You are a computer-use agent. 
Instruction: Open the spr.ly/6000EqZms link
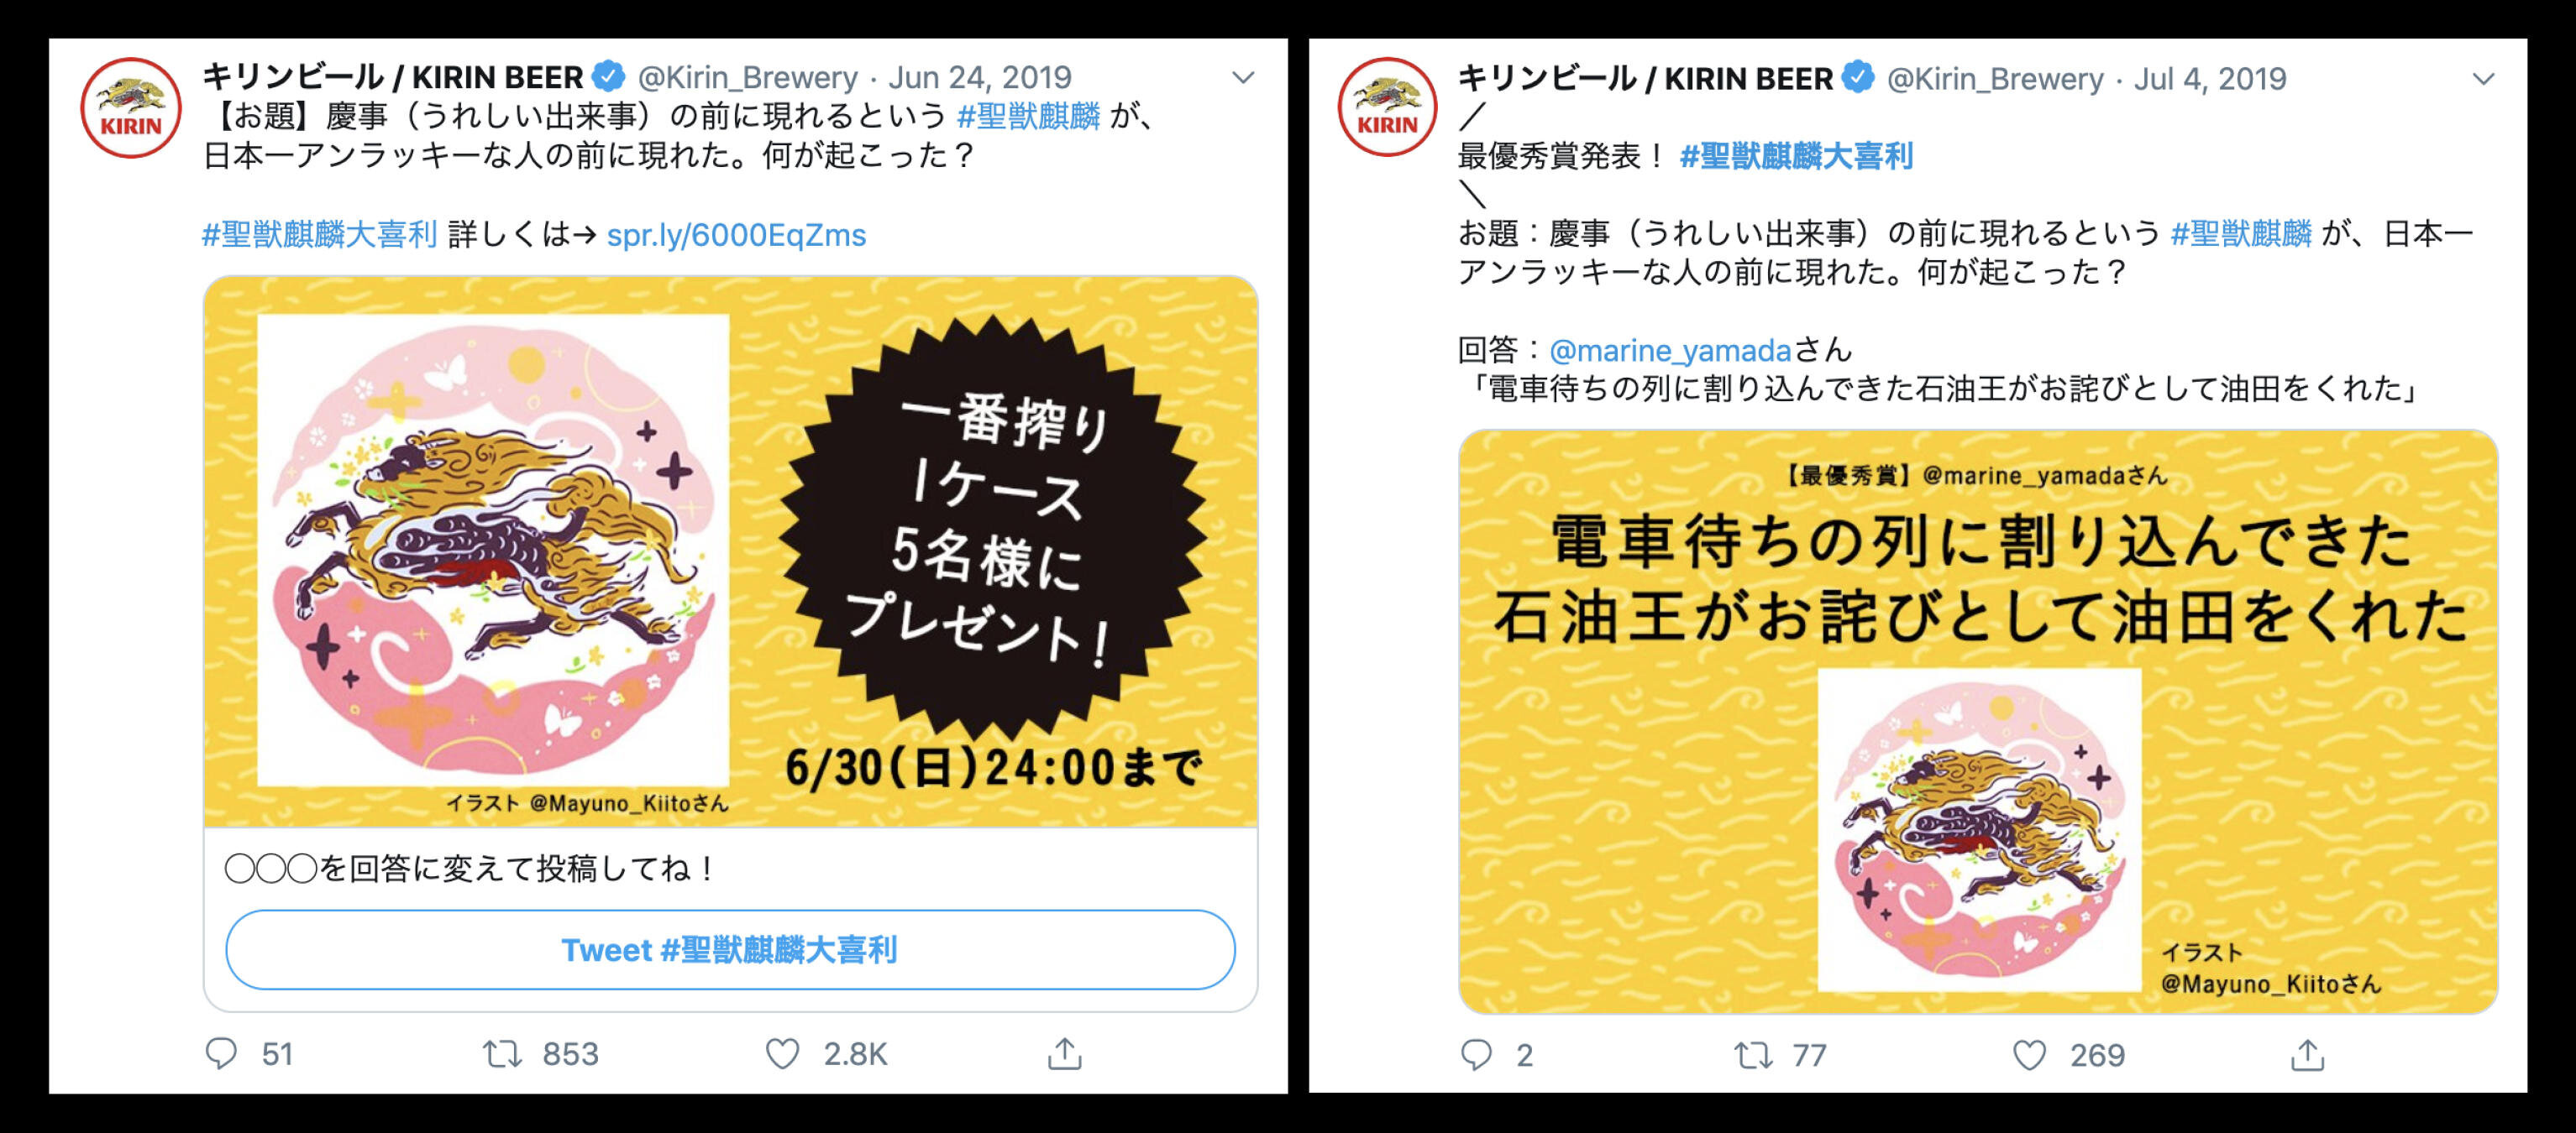736,235
